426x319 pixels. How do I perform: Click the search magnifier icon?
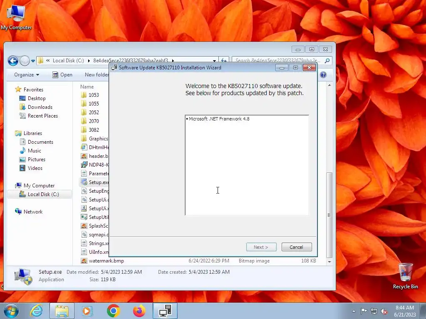pos(327,61)
